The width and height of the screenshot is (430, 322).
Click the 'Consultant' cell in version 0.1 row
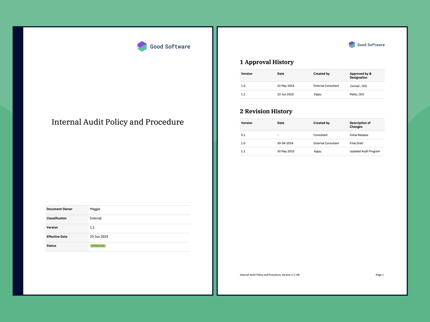coord(321,135)
